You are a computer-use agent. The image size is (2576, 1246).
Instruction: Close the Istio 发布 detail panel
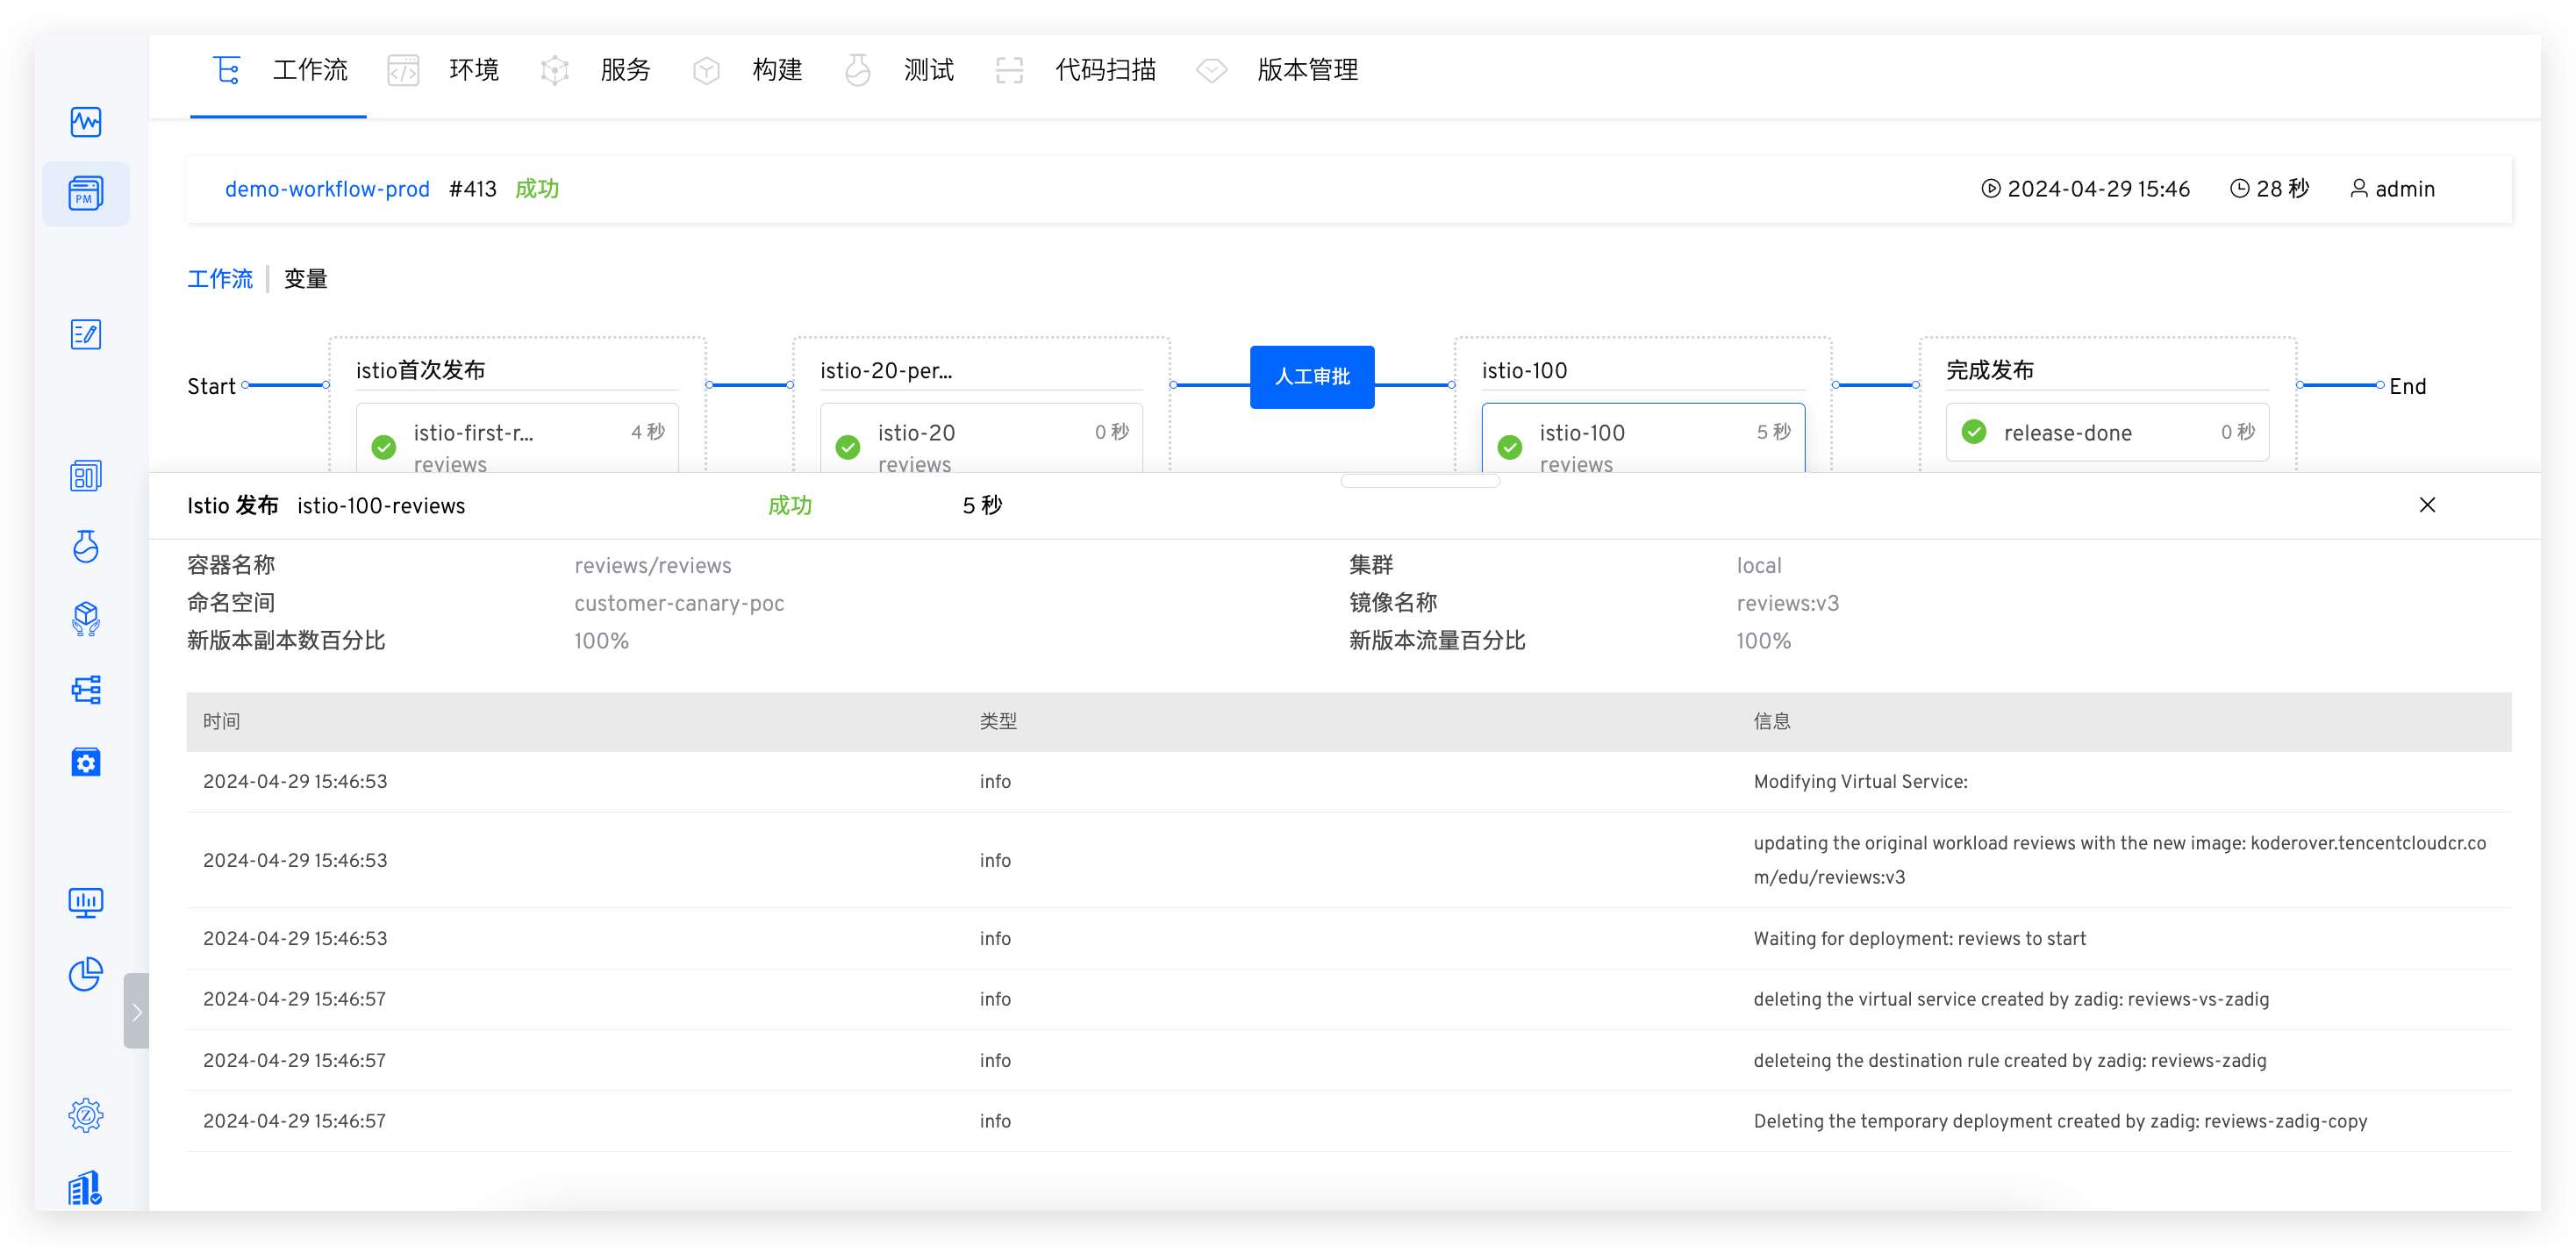click(2427, 505)
